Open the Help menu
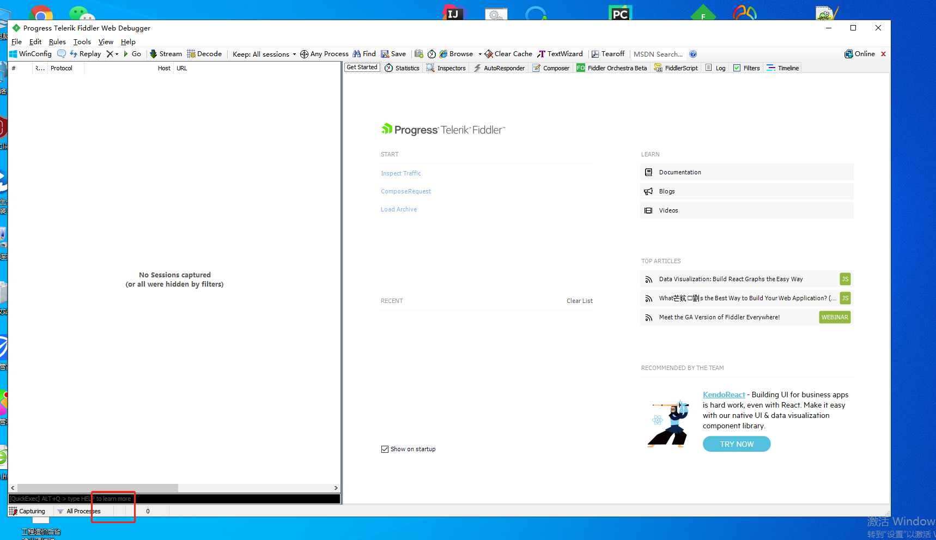Image resolution: width=936 pixels, height=540 pixels. coord(128,42)
